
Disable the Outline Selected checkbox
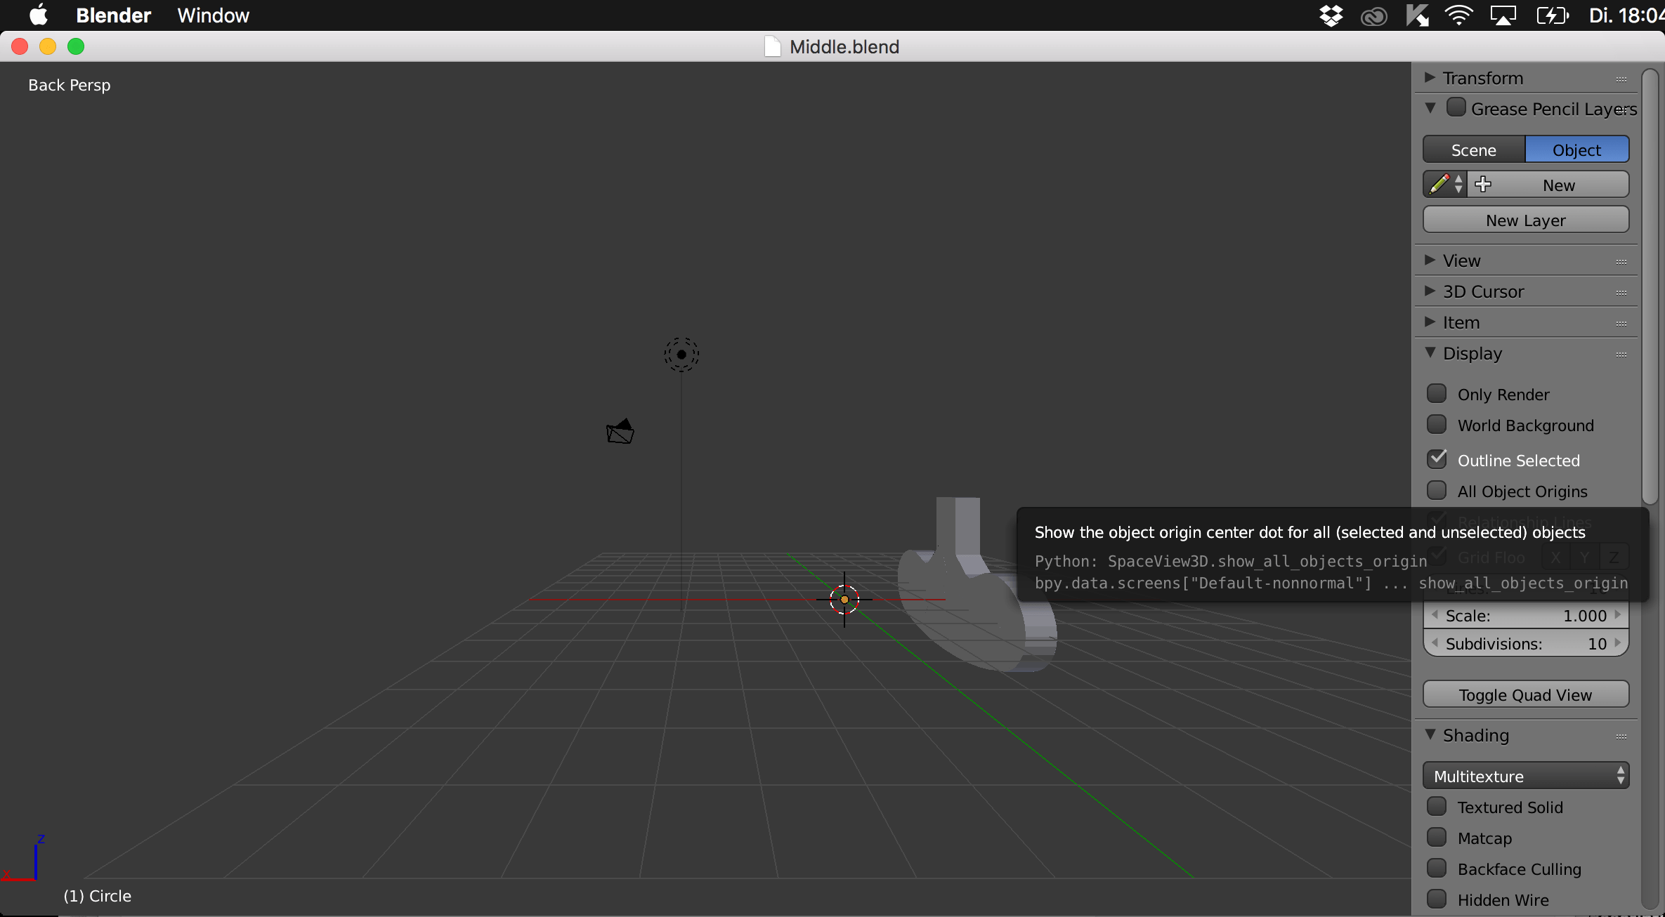1437,458
